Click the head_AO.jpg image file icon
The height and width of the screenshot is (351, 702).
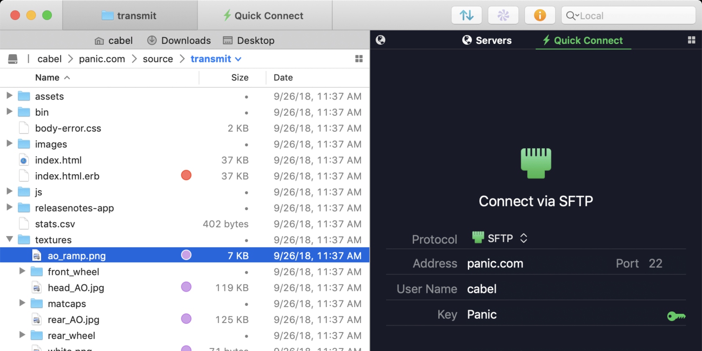37,287
